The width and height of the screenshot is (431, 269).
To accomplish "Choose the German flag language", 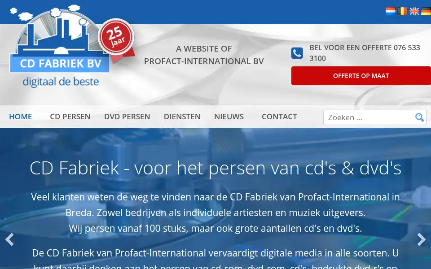I will tap(426, 11).
